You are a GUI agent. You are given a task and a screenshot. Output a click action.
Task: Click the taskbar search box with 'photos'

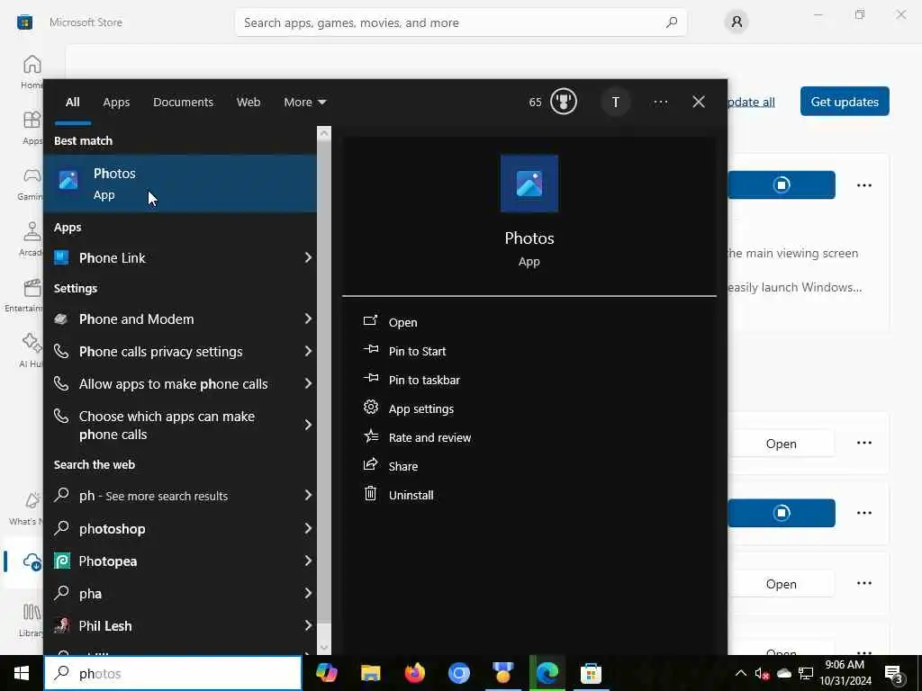click(x=173, y=673)
